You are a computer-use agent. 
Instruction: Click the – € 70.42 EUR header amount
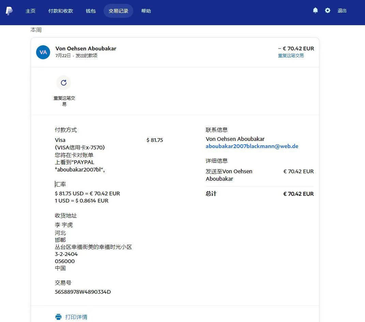pos(296,49)
